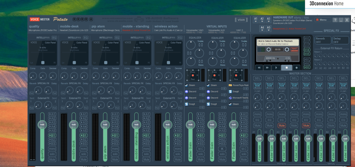Screen dimensions: 355x167
Task: Select input device for mobile - standing strip
Action: 136,30
